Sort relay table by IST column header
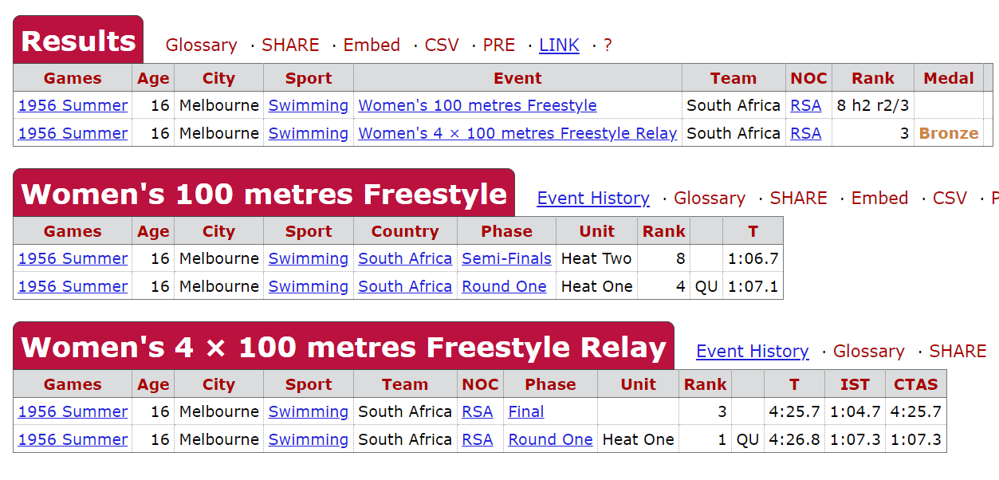The image size is (999, 480). (x=855, y=384)
